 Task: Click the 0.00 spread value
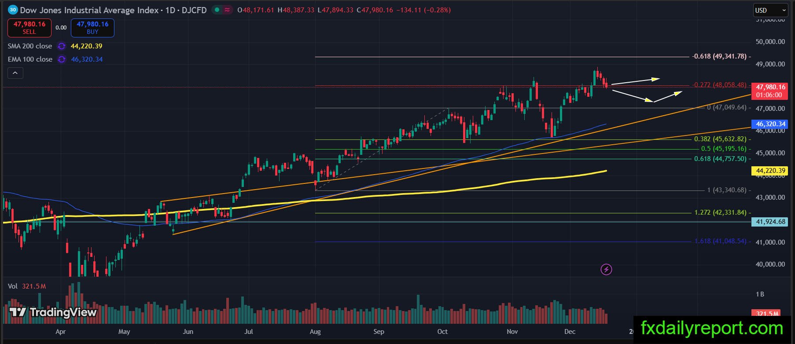tap(61, 28)
